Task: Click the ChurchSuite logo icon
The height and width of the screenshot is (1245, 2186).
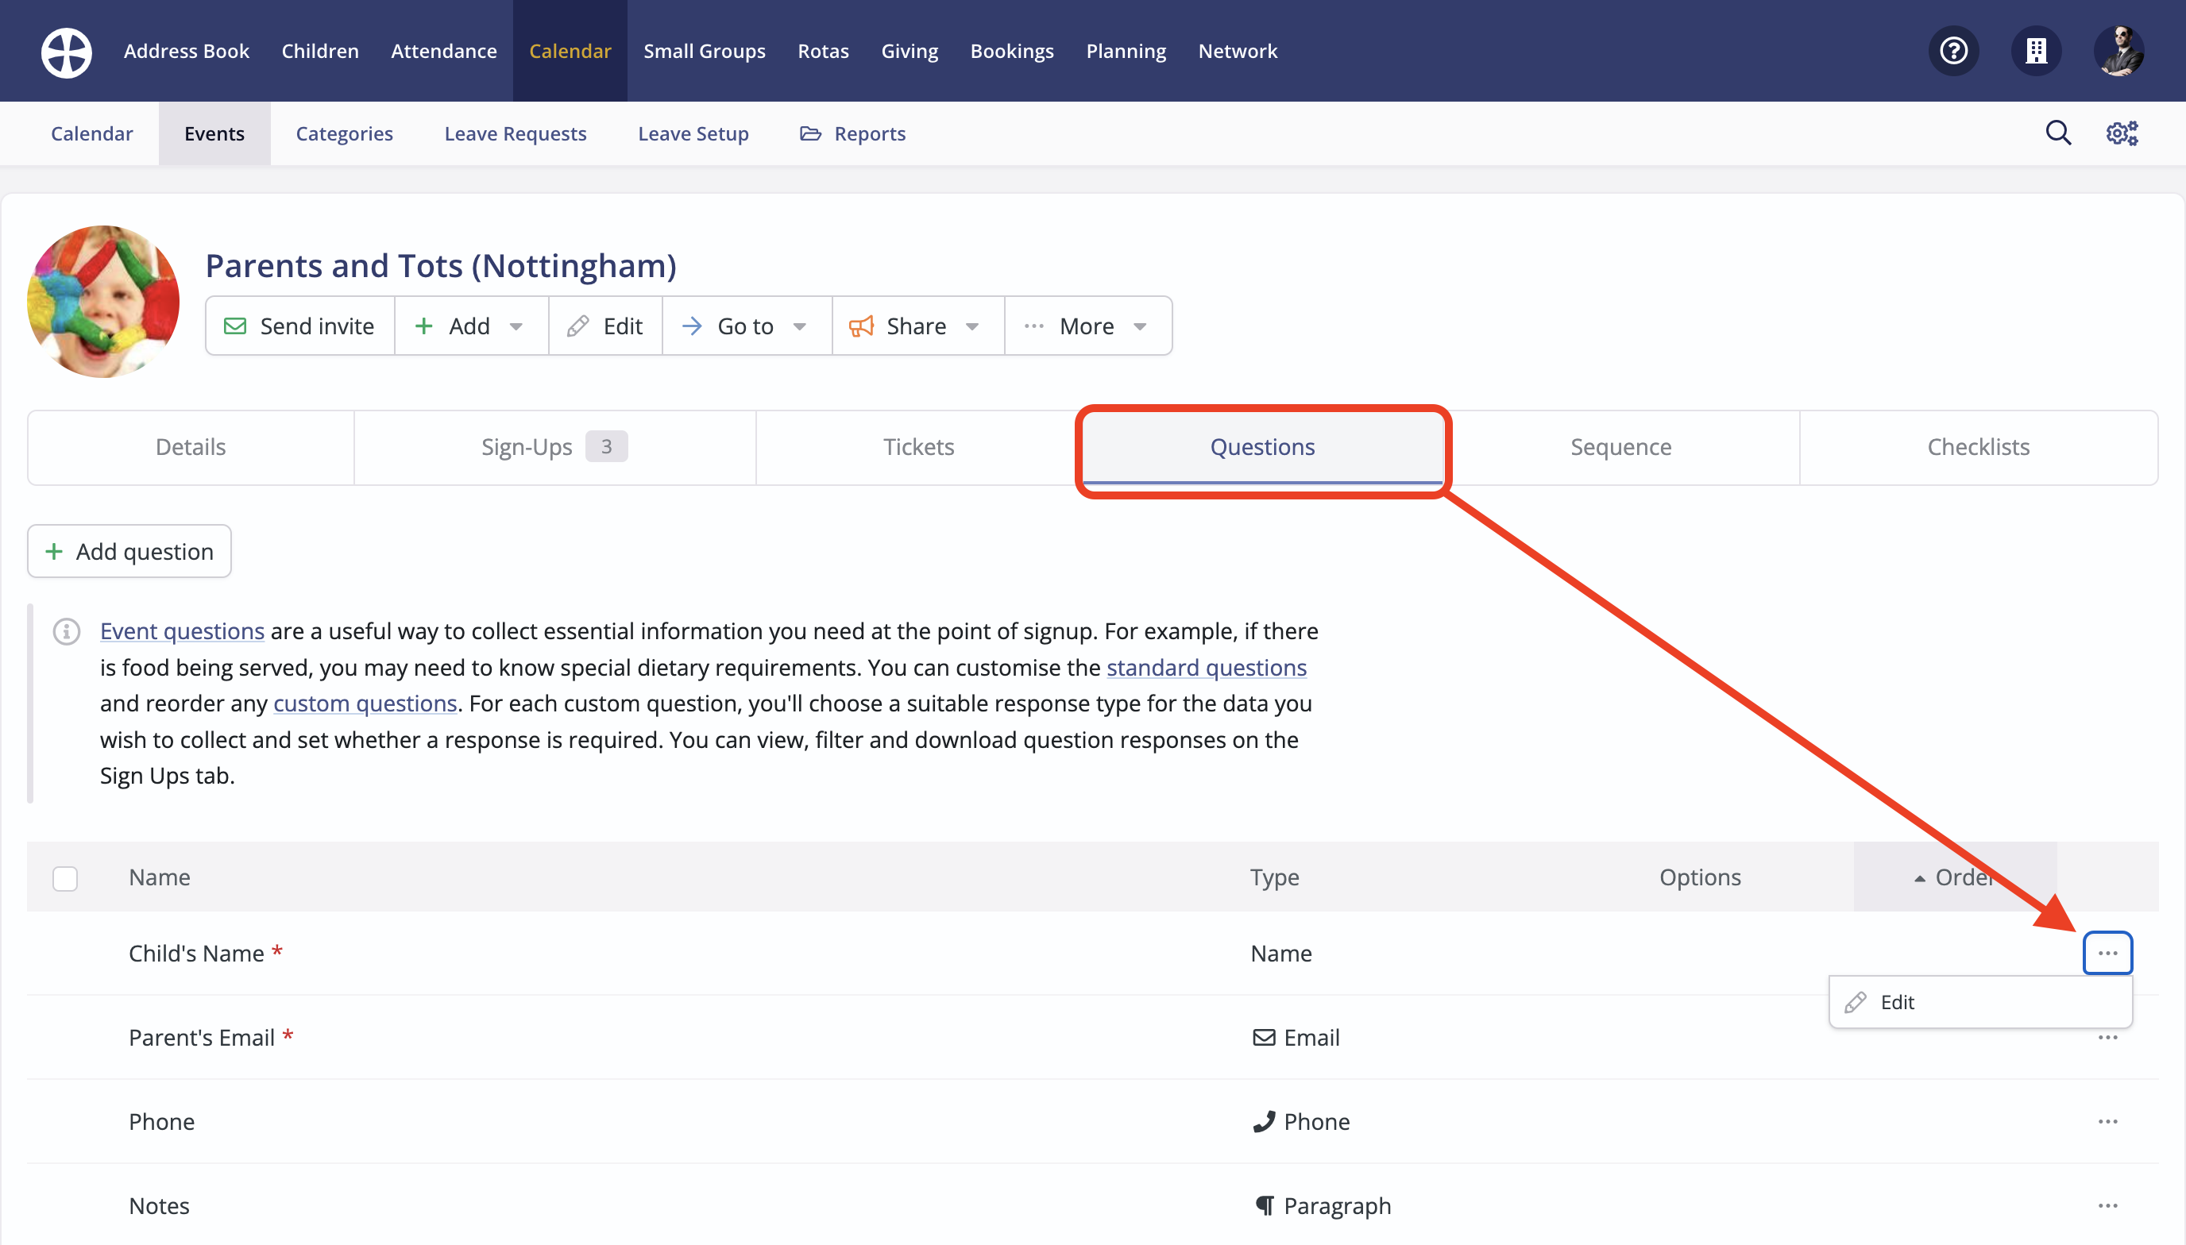Action: coord(67,52)
